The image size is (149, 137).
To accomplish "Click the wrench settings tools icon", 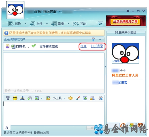I will pyautogui.click(x=101, y=98).
